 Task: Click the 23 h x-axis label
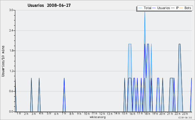[185, 114]
